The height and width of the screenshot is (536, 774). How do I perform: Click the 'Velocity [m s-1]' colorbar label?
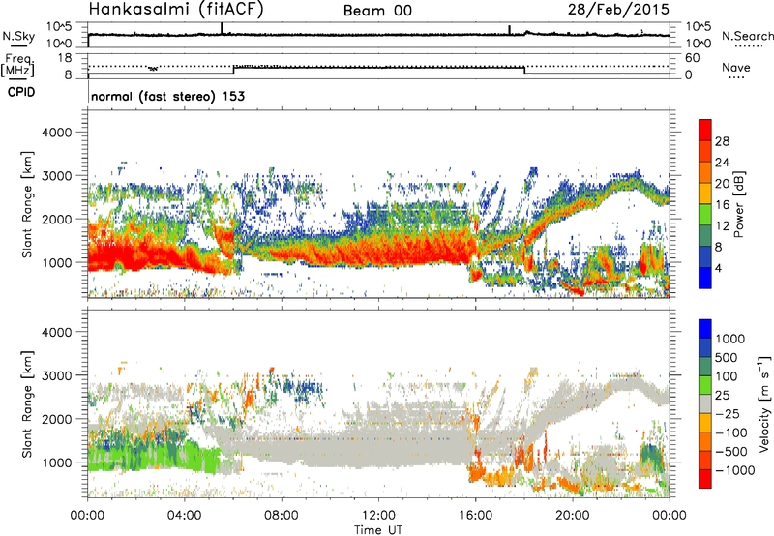click(764, 403)
